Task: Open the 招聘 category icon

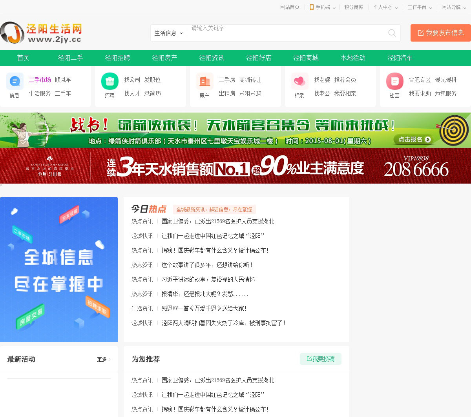Action: click(x=110, y=82)
